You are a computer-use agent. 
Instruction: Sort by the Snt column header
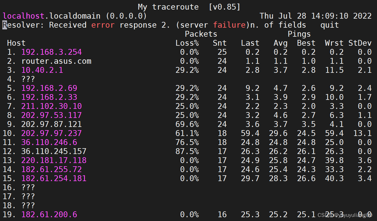click(x=219, y=43)
